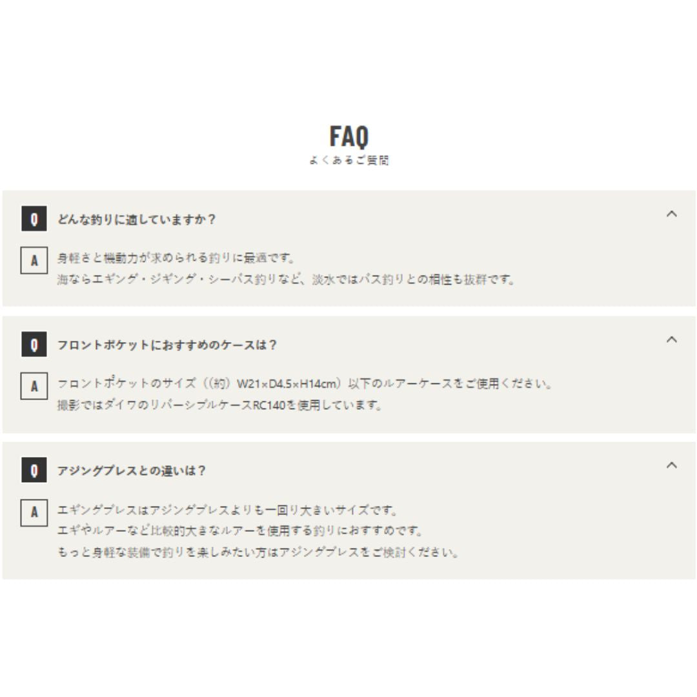Screen dimensions: 697x697
Task: Collapse the フロントポケットにおすすめのケースは？ chevron
Action: pos(672,339)
